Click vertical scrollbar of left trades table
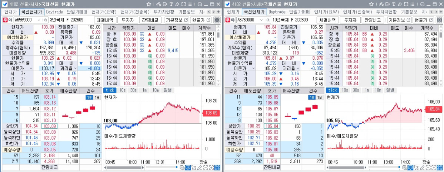The height and width of the screenshot is (172, 444). [218, 56]
